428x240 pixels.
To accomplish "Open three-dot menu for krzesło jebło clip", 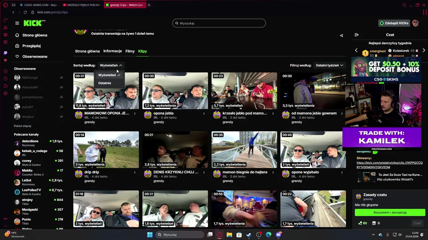I will pos(273,113).
